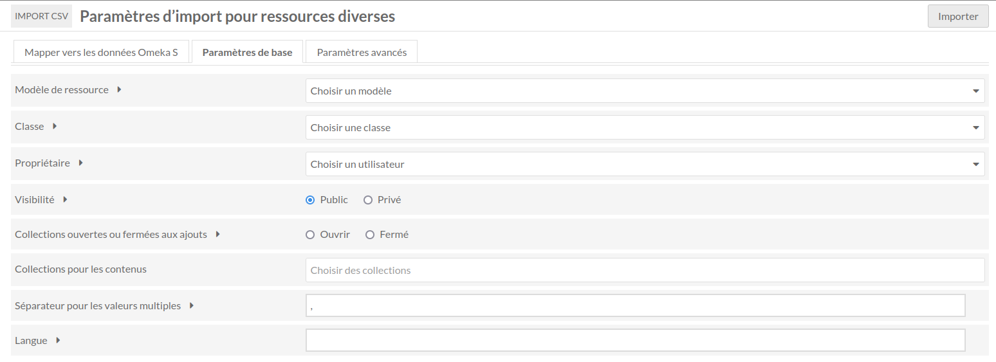
Task: Open the Paramètres avancés tab
Action: [362, 52]
